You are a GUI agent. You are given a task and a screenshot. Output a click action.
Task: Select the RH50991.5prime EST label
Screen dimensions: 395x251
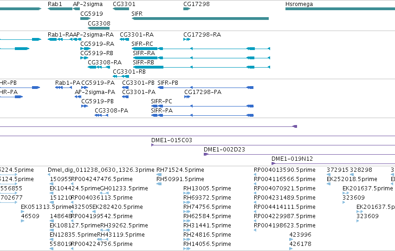pyautogui.click(x=180, y=179)
